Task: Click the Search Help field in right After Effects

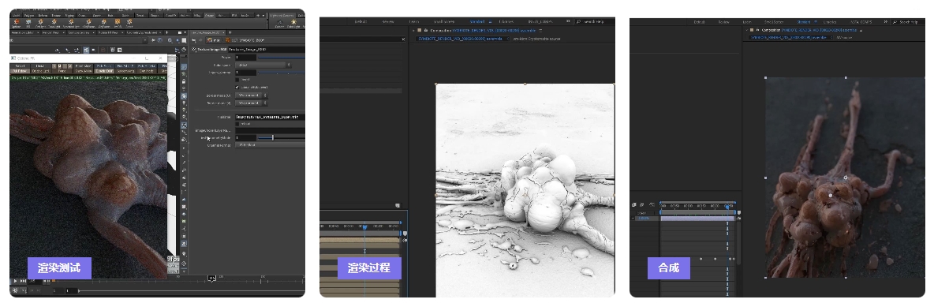Action: pyautogui.click(x=909, y=22)
